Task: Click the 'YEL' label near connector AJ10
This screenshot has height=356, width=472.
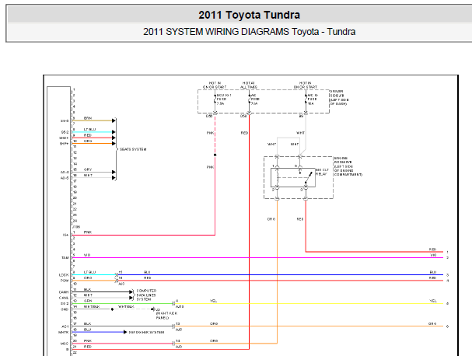Action: [213, 301]
